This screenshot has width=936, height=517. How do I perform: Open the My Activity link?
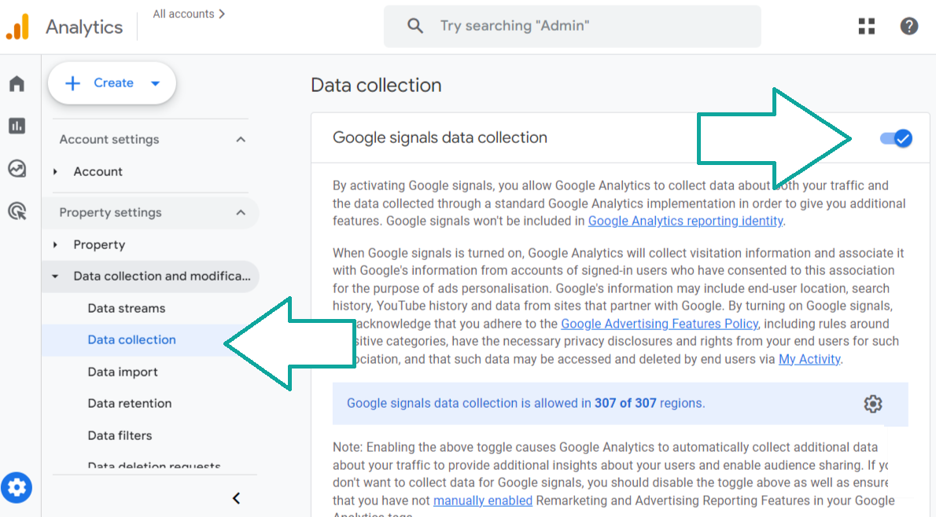click(x=809, y=360)
